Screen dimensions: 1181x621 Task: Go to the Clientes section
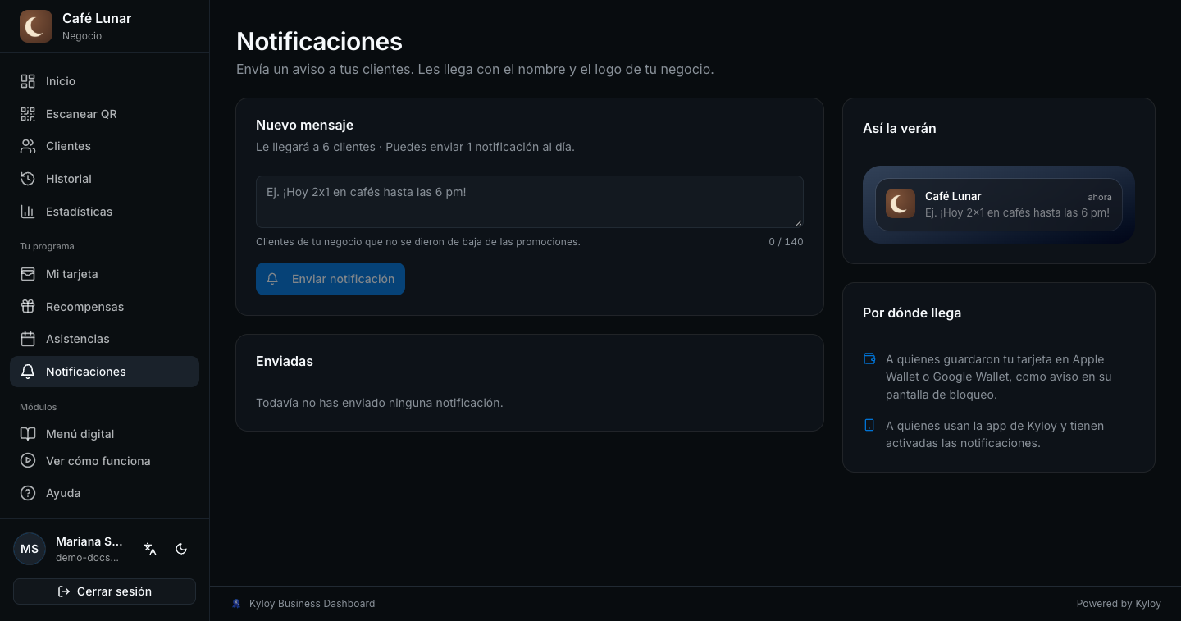tap(104, 146)
